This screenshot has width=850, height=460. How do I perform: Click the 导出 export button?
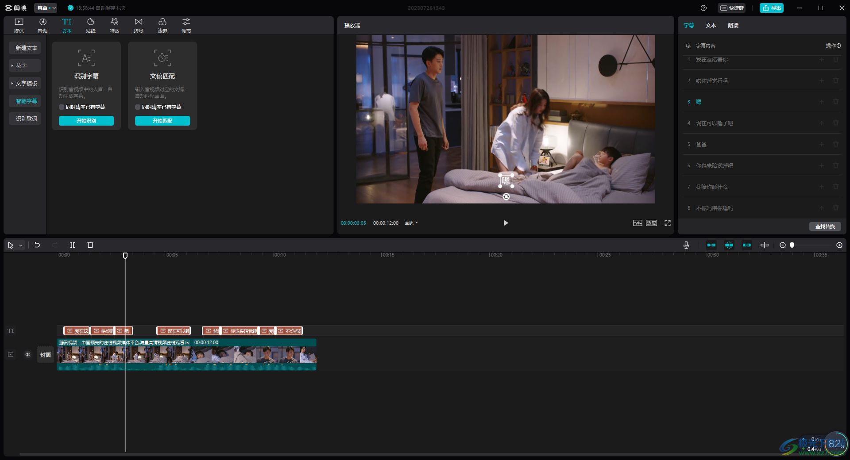772,8
